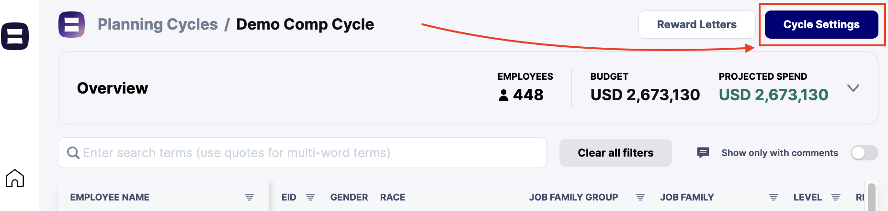
Task: Click the dark logo in the left sidebar
Action: pyautogui.click(x=15, y=36)
